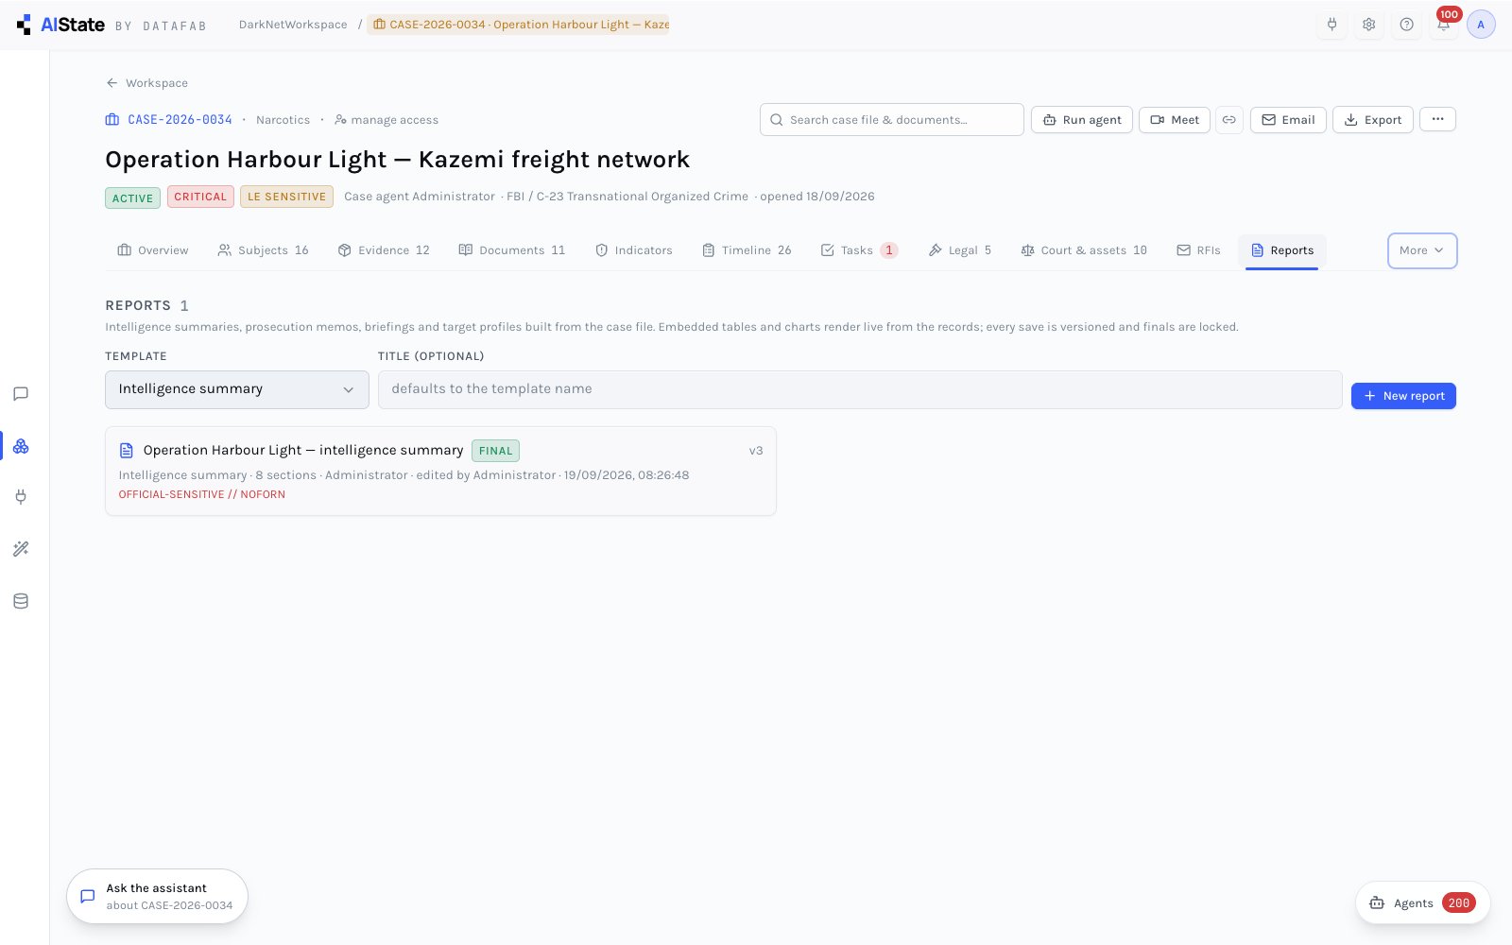Focus the Search case file field
This screenshot has width=1512, height=945.
tap(891, 120)
